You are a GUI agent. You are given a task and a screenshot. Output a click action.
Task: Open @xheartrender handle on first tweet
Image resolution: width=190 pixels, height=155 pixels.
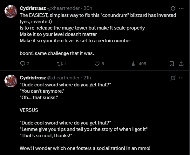click(x=63, y=8)
